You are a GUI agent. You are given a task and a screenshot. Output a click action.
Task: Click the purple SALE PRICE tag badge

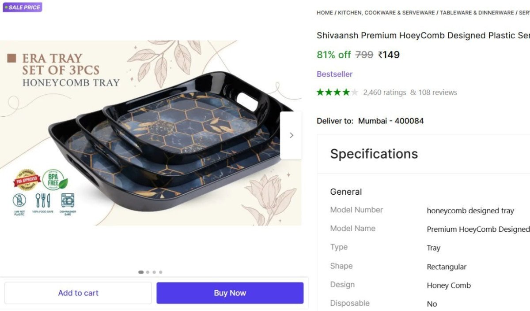(x=22, y=7)
